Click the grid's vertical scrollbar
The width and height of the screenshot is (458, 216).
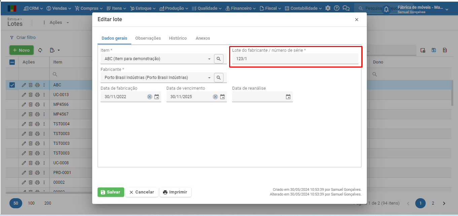(x=452, y=93)
